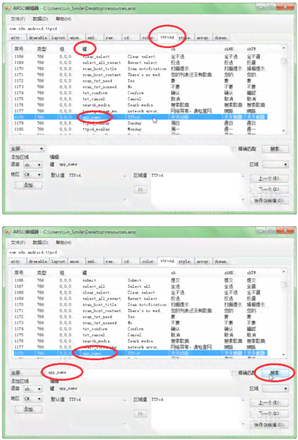Switch to the style tab in the lower window
This screenshot has height=440, width=298.
click(x=184, y=261)
